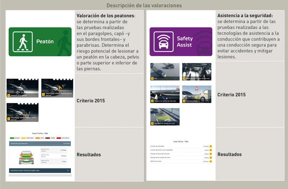Expand the Testigo de aviso del cinturón row
Screen dimensions: 288x189
211,154
